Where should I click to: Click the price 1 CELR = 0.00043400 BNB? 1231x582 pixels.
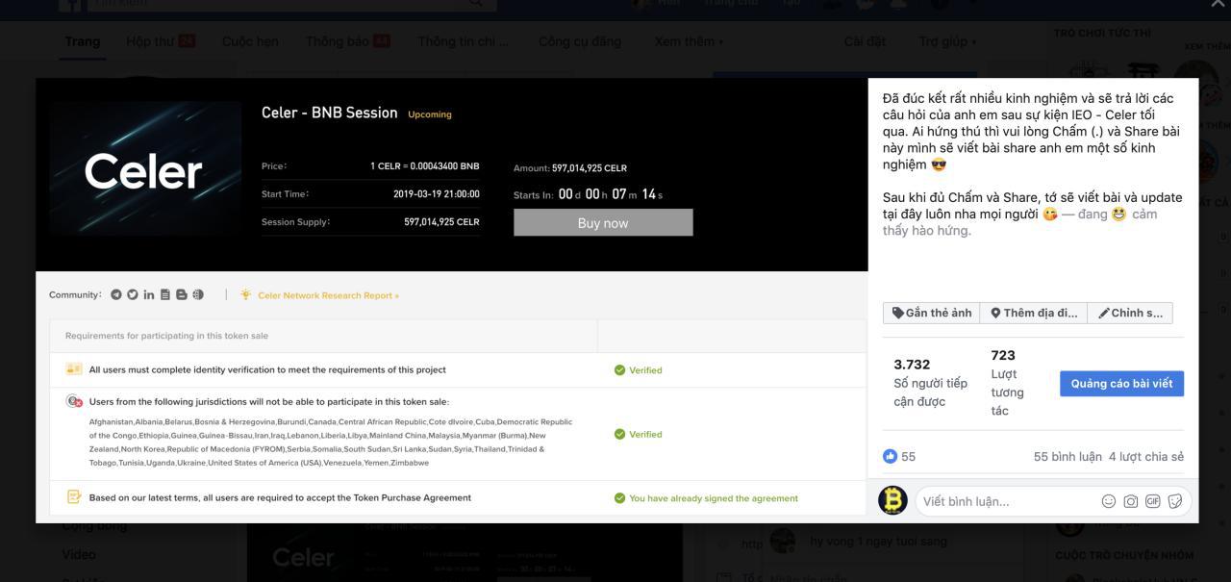(424, 166)
